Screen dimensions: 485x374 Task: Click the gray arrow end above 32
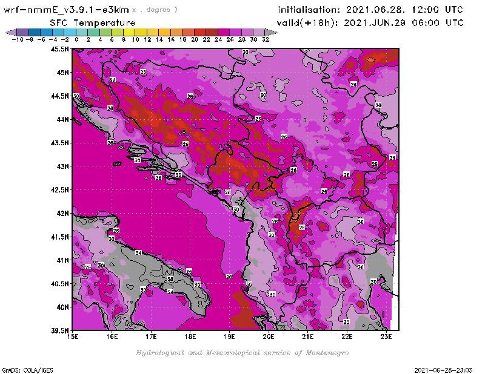[270, 33]
